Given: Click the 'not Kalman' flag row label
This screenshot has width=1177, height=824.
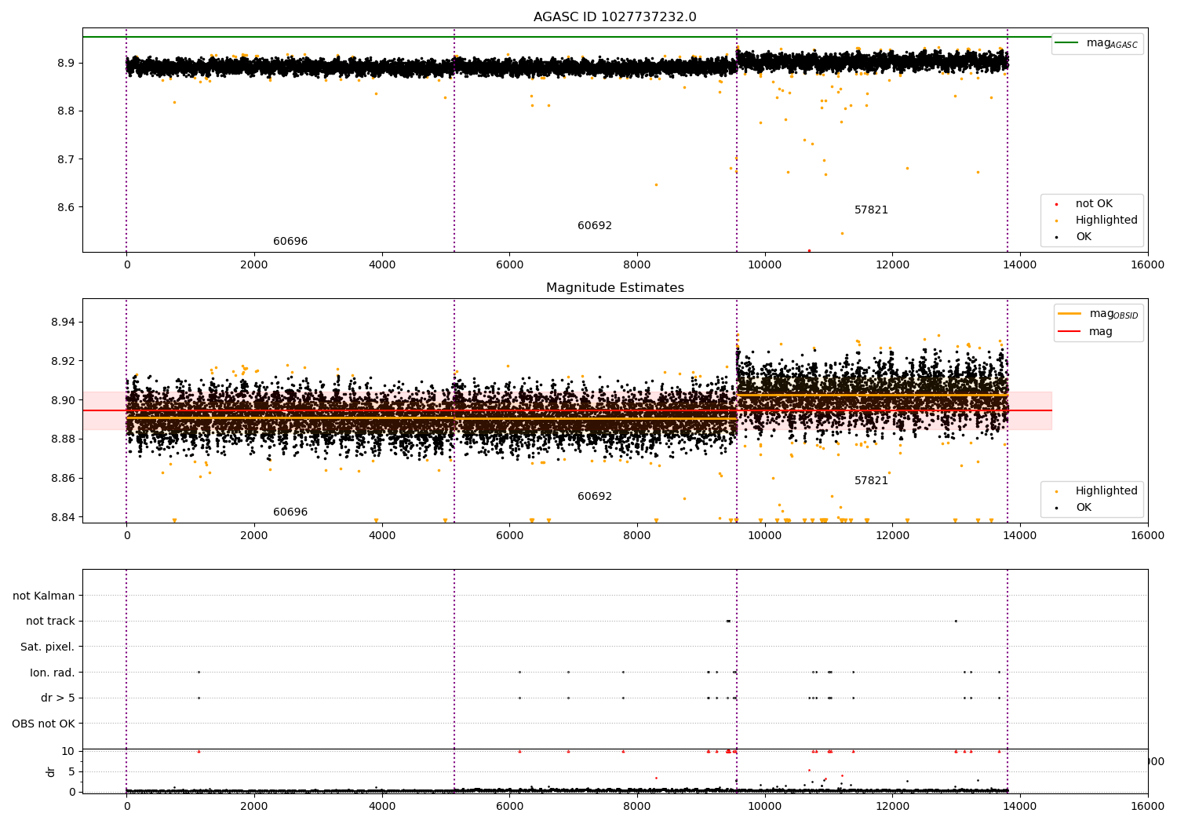Looking at the screenshot, I should [x=44, y=596].
